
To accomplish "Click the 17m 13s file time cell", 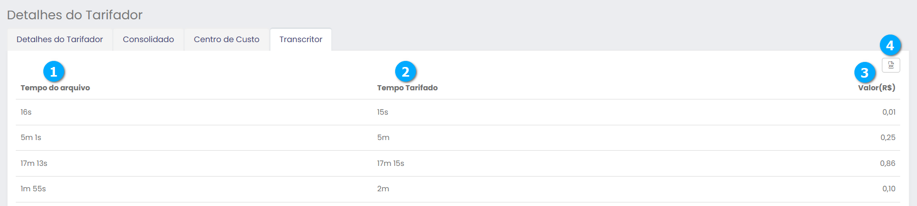I will (34, 163).
